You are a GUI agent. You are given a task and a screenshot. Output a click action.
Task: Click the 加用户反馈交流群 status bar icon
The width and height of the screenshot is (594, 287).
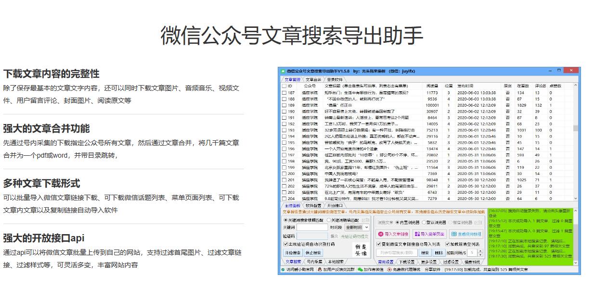click(319, 270)
